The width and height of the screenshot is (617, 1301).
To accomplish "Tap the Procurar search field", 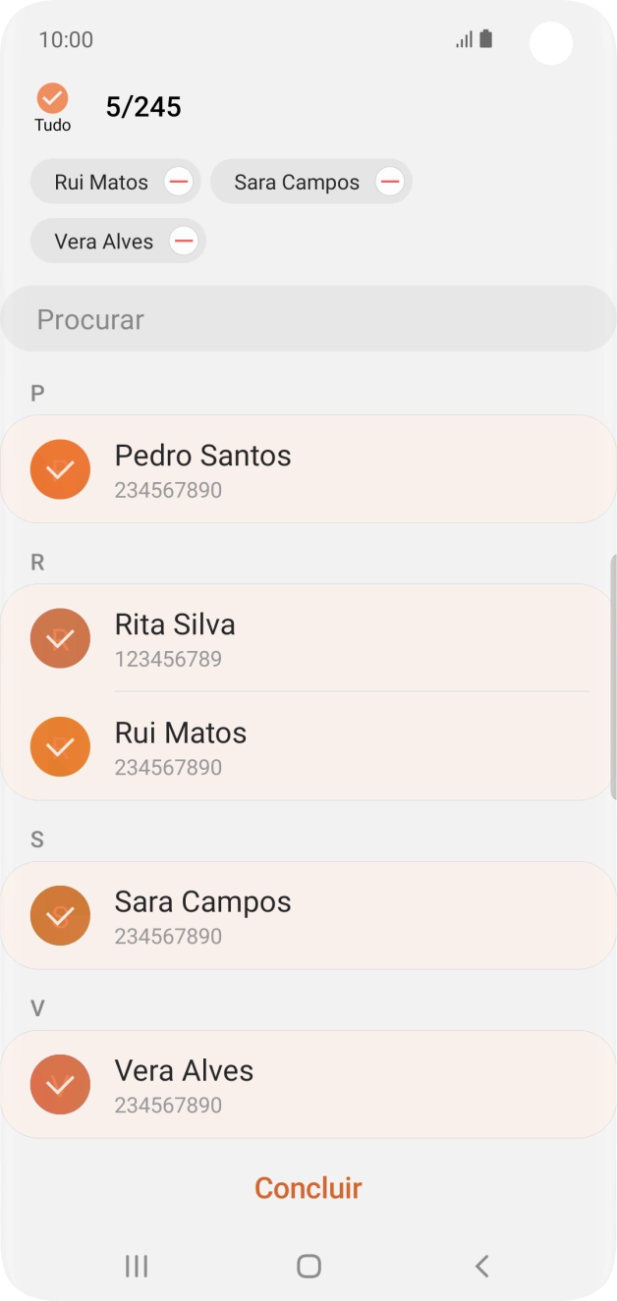I will coord(308,318).
